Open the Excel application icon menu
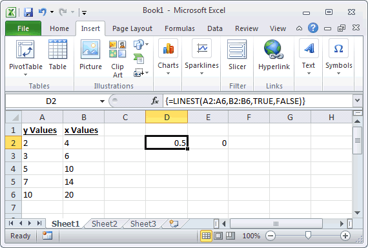368x248 pixels. pos(11,12)
